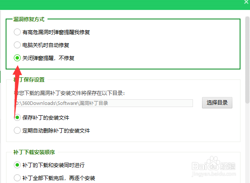
Task: Close the settings window
Action: click(247, 2)
